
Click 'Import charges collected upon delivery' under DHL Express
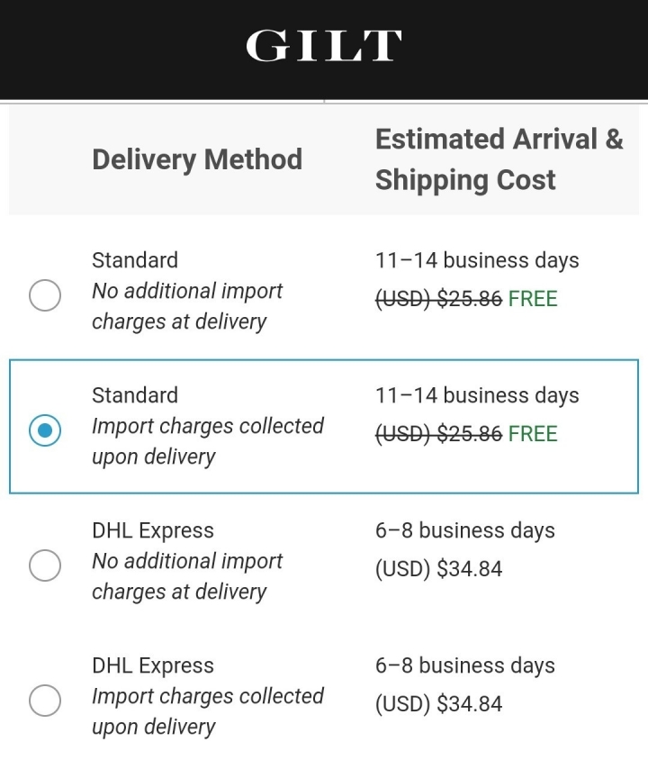(x=208, y=711)
